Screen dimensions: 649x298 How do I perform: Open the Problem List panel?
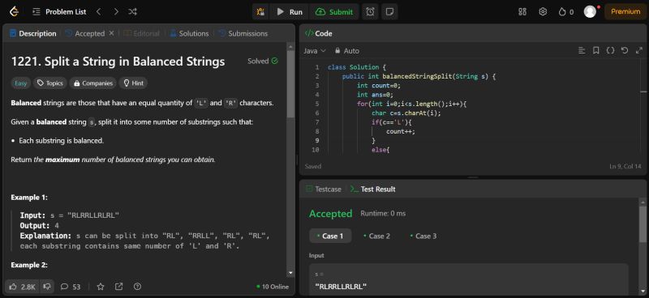coord(59,12)
